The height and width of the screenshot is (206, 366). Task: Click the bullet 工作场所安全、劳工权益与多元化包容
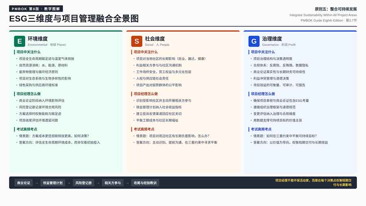tap(164, 72)
